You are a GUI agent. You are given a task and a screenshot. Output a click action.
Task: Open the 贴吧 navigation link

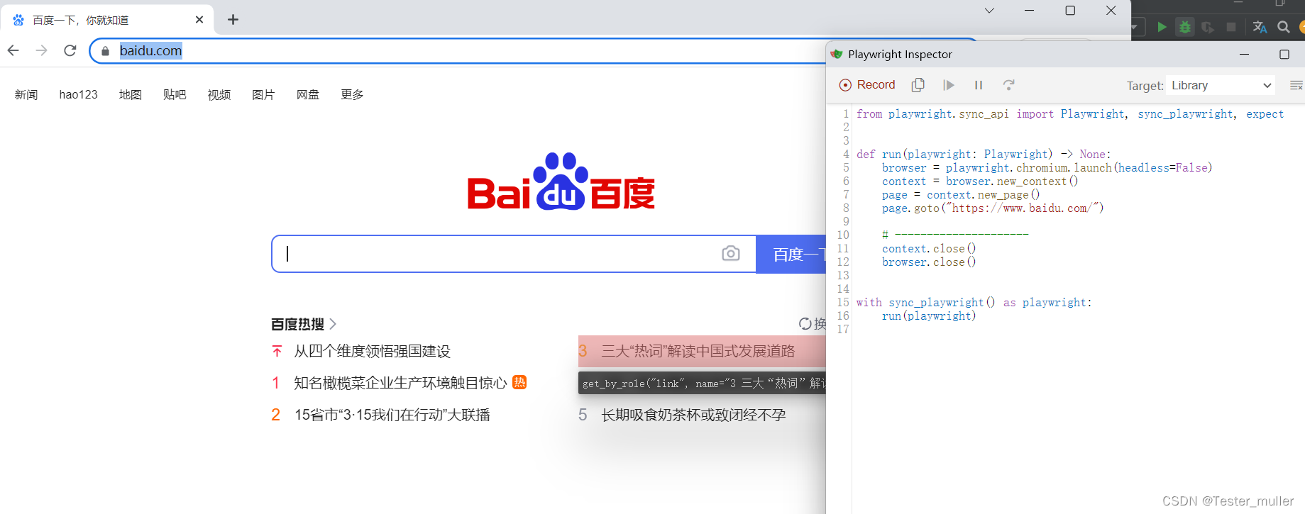coord(175,95)
